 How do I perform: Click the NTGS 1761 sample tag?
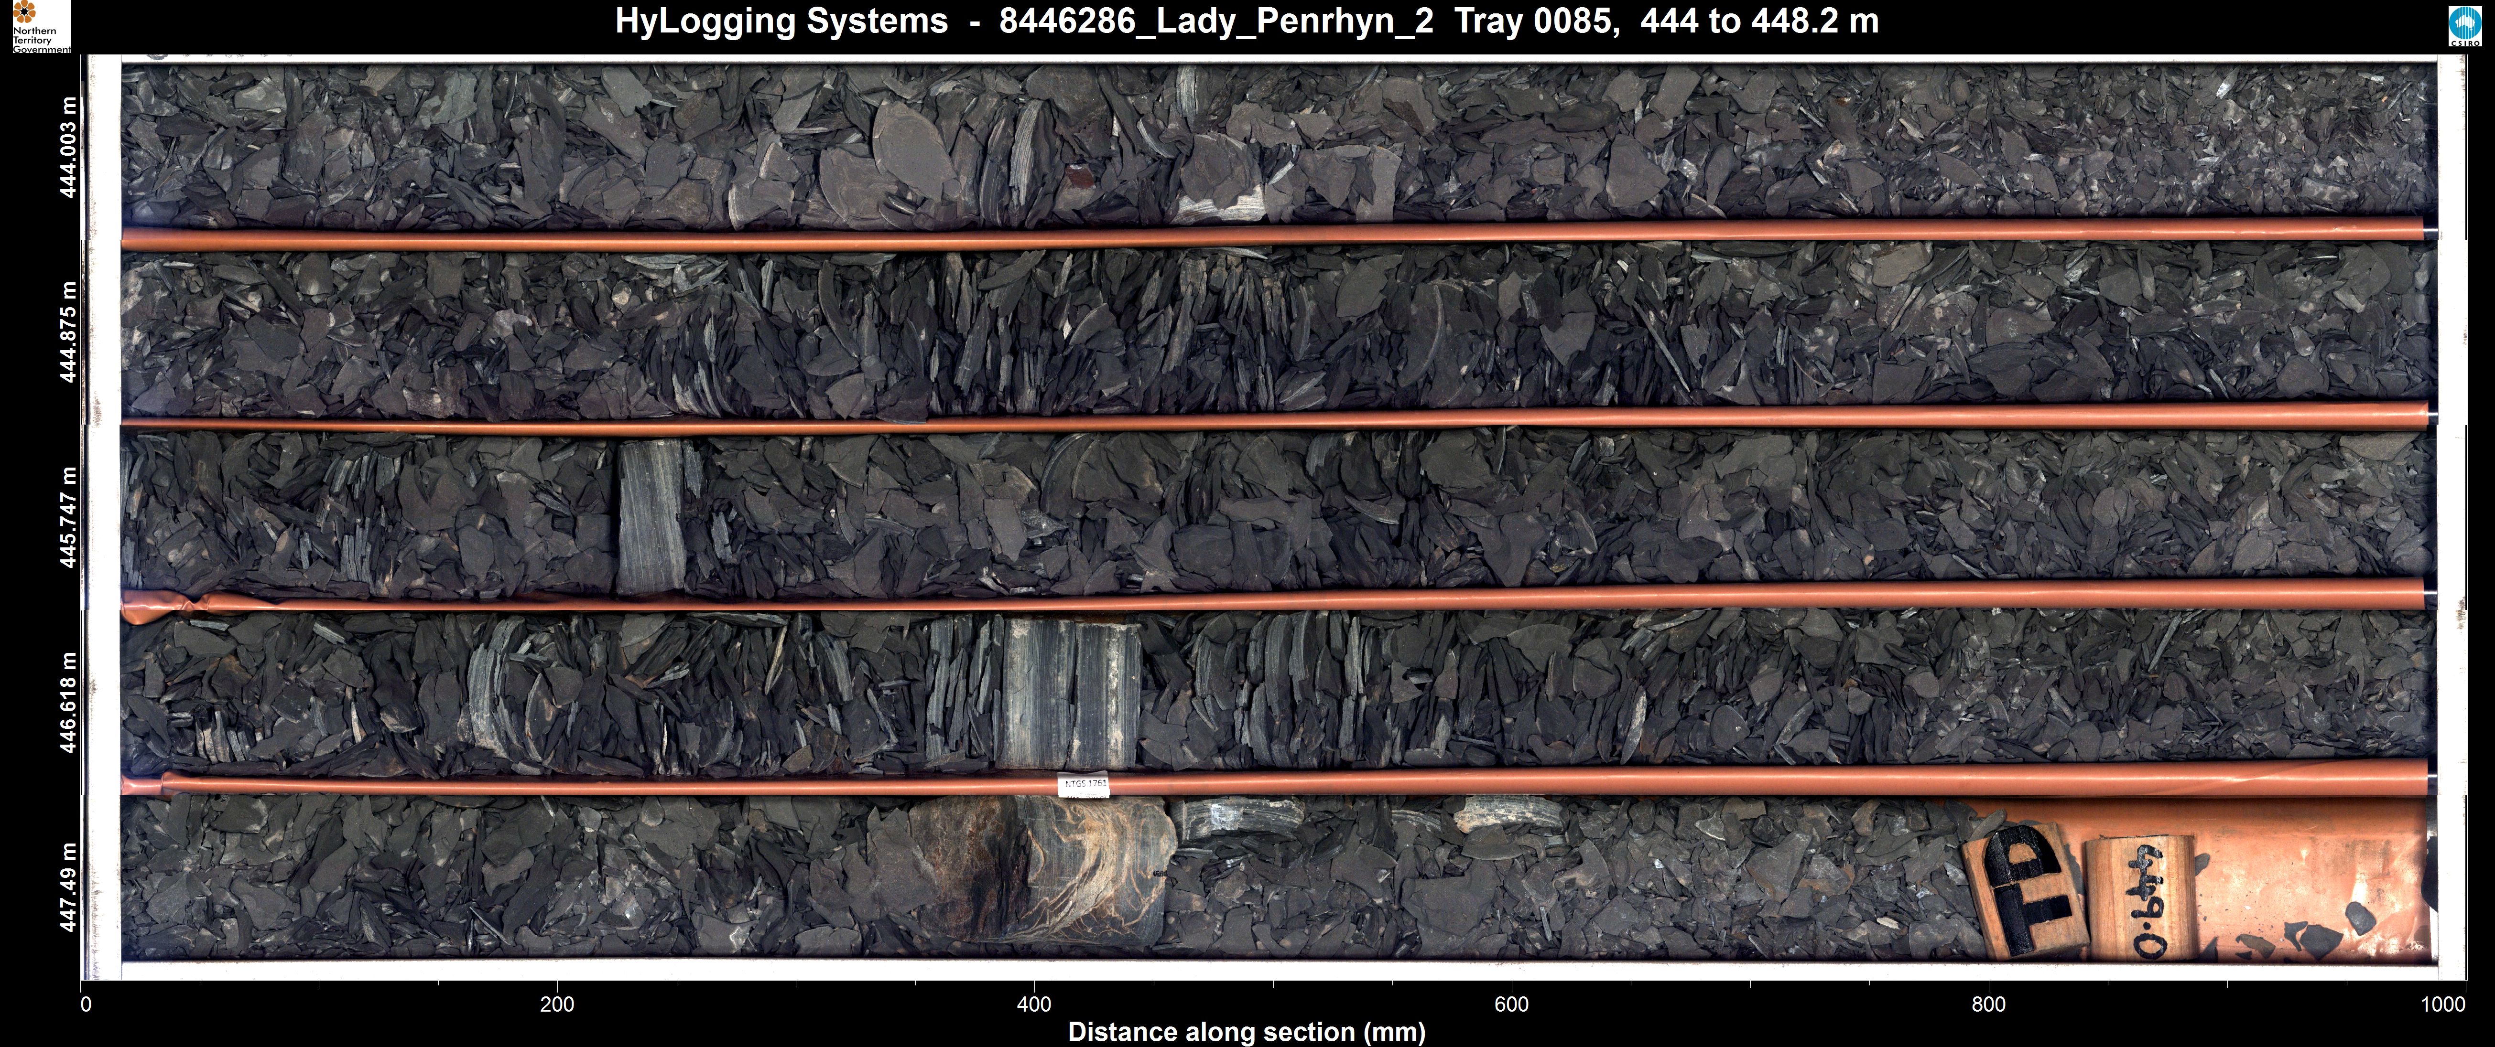point(1085,786)
